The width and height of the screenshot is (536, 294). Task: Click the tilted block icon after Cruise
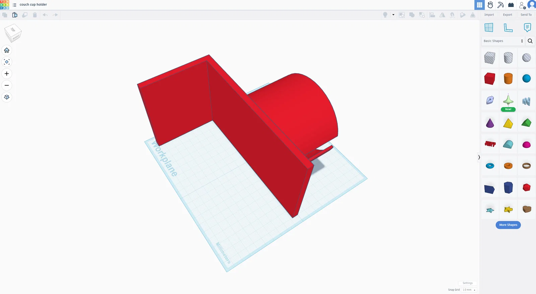click(463, 15)
